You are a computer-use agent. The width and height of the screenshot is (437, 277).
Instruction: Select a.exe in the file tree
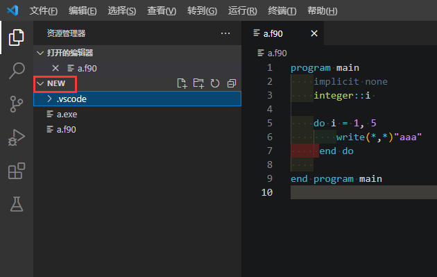(x=137, y=114)
